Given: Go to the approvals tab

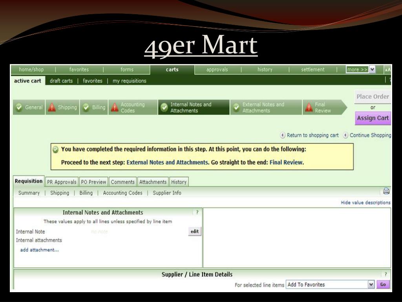Looking at the screenshot, I should pos(217,70).
